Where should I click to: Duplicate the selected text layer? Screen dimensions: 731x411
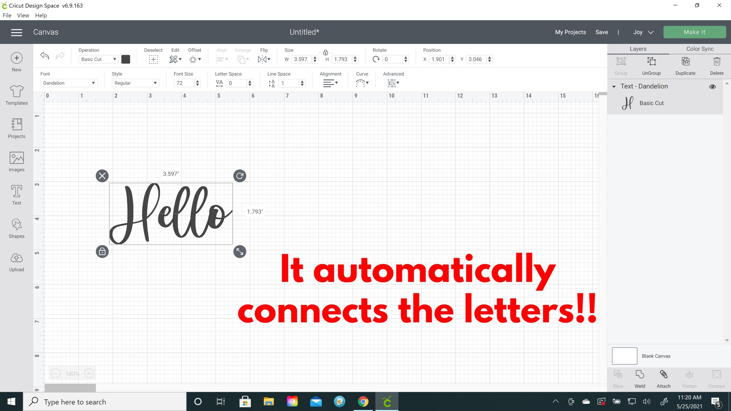tap(685, 66)
